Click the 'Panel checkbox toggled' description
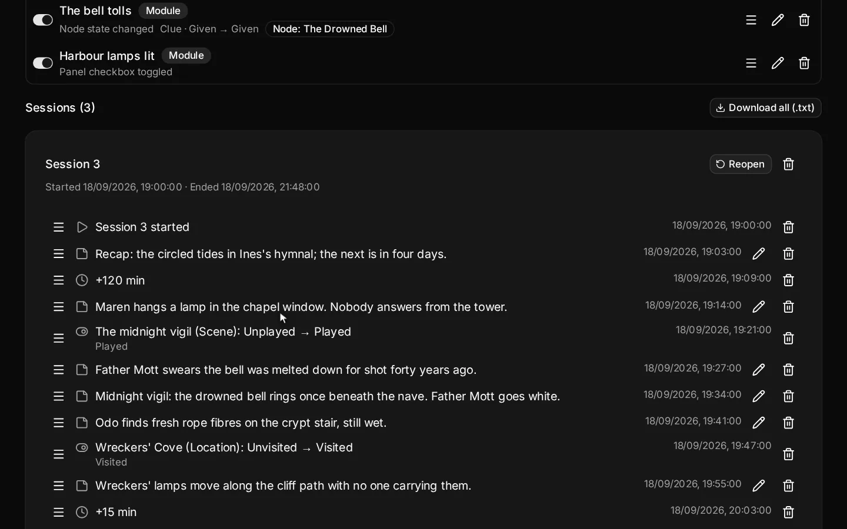847x529 pixels. pyautogui.click(x=116, y=72)
